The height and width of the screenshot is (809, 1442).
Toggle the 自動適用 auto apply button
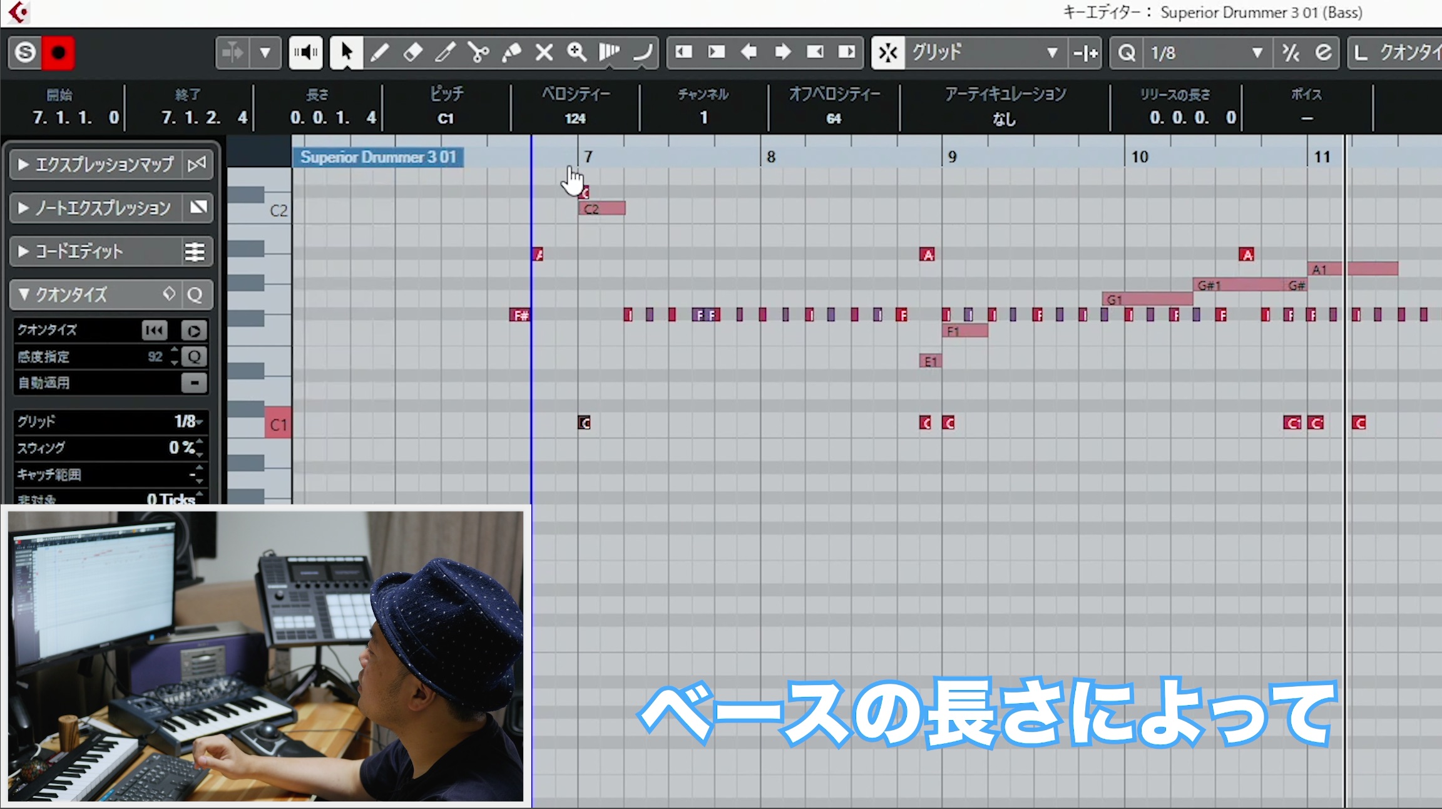(x=194, y=383)
